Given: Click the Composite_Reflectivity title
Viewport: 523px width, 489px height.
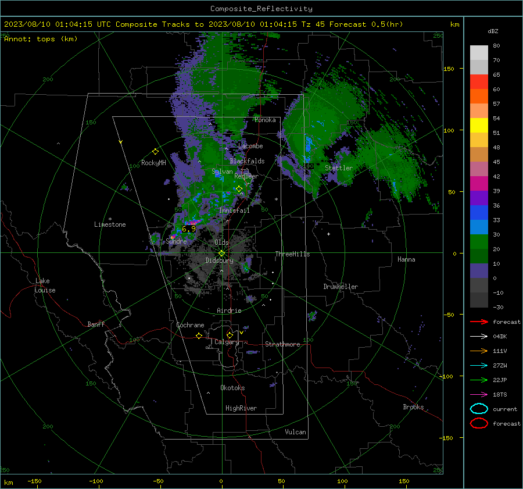Looking at the screenshot, I should [261, 9].
